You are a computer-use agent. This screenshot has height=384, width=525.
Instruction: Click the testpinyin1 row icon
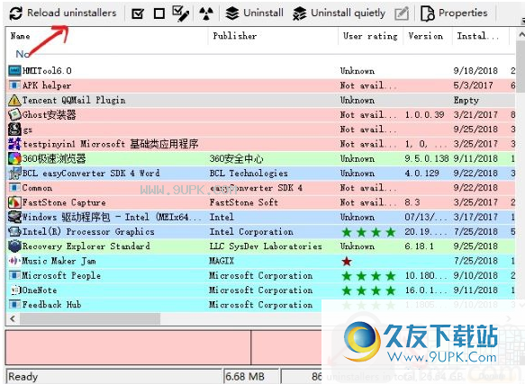14,144
